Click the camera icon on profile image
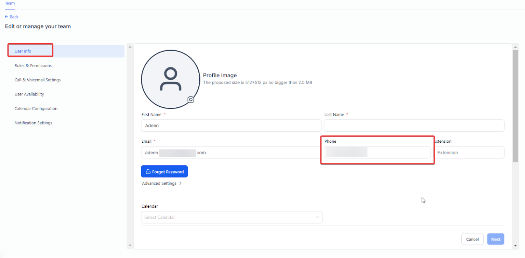This screenshot has width=525, height=258. click(x=191, y=100)
